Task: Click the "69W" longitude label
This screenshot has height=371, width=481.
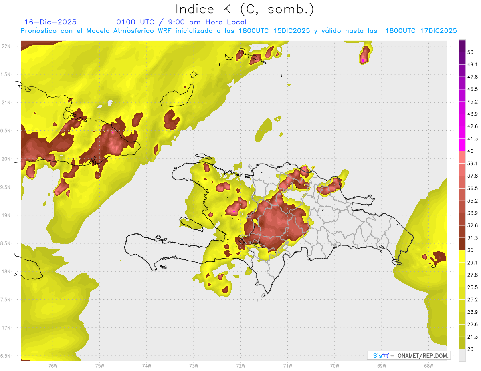Action: [381, 365]
